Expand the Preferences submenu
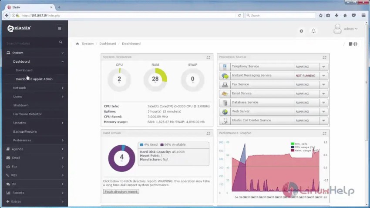This screenshot has height=208, width=370. (x=35, y=140)
